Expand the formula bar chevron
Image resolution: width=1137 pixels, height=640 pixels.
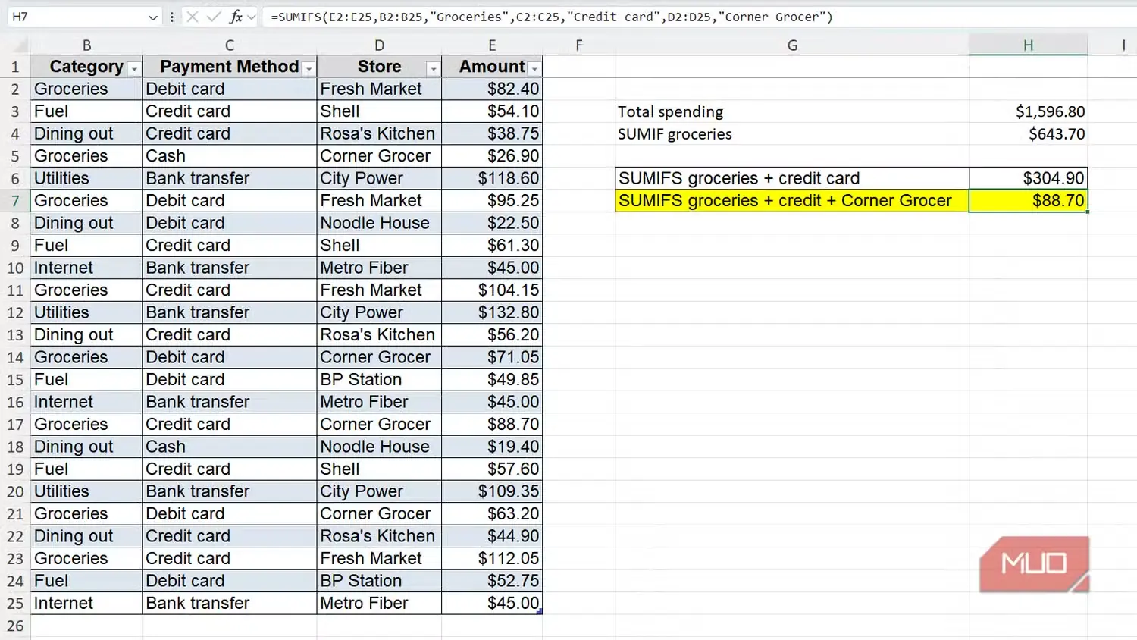tap(252, 17)
